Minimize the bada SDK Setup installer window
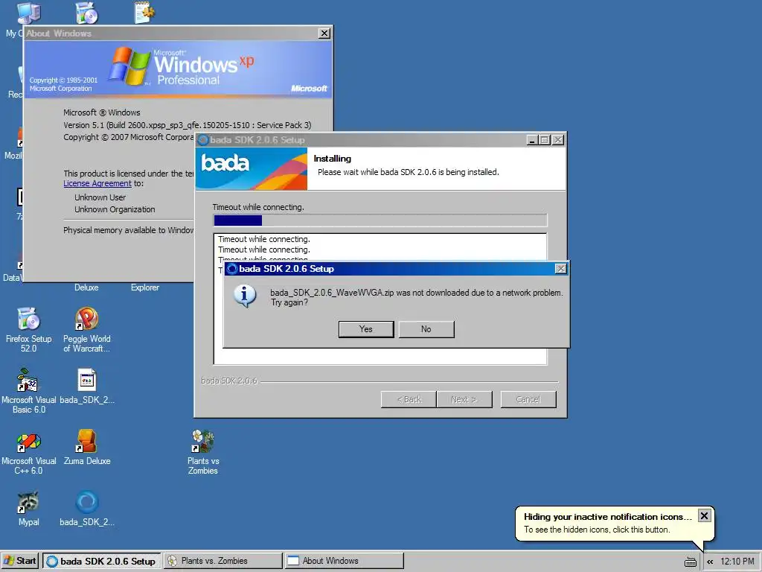The image size is (762, 572). pyautogui.click(x=532, y=140)
